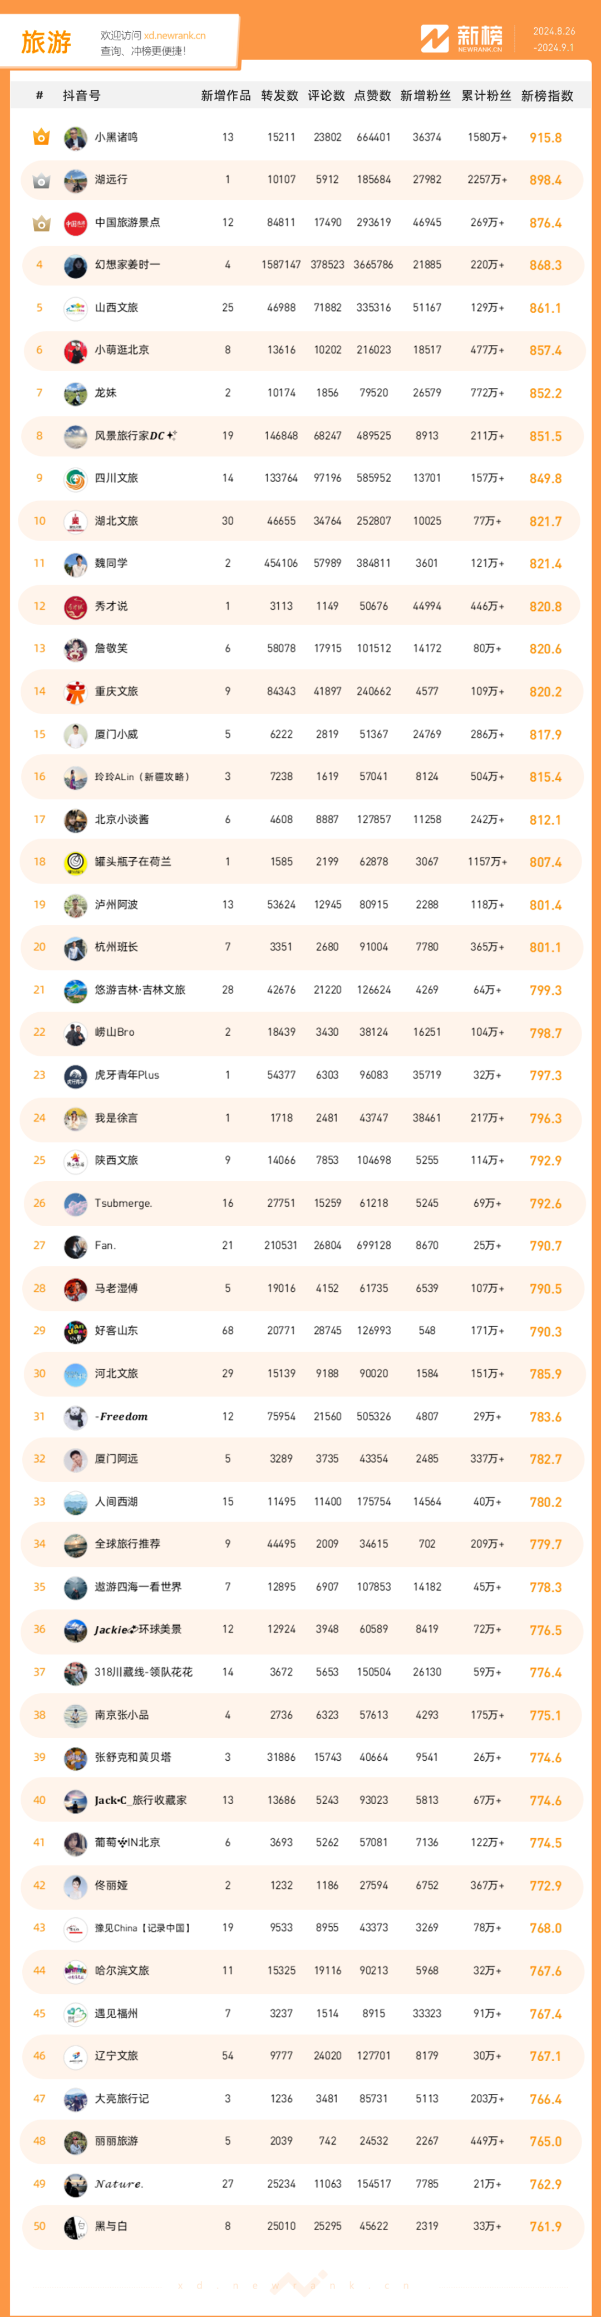601x2317 pixels.
Task: Open the 中国旅游景点 red avatar
Action: [x=76, y=222]
